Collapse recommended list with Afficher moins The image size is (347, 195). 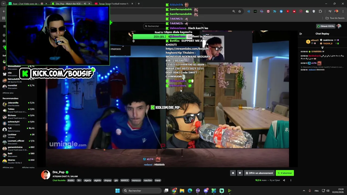coord(28,167)
